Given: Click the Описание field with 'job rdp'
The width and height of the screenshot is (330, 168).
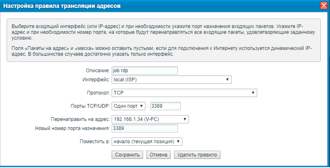Looking at the screenshot, I should pyautogui.click(x=145, y=71).
